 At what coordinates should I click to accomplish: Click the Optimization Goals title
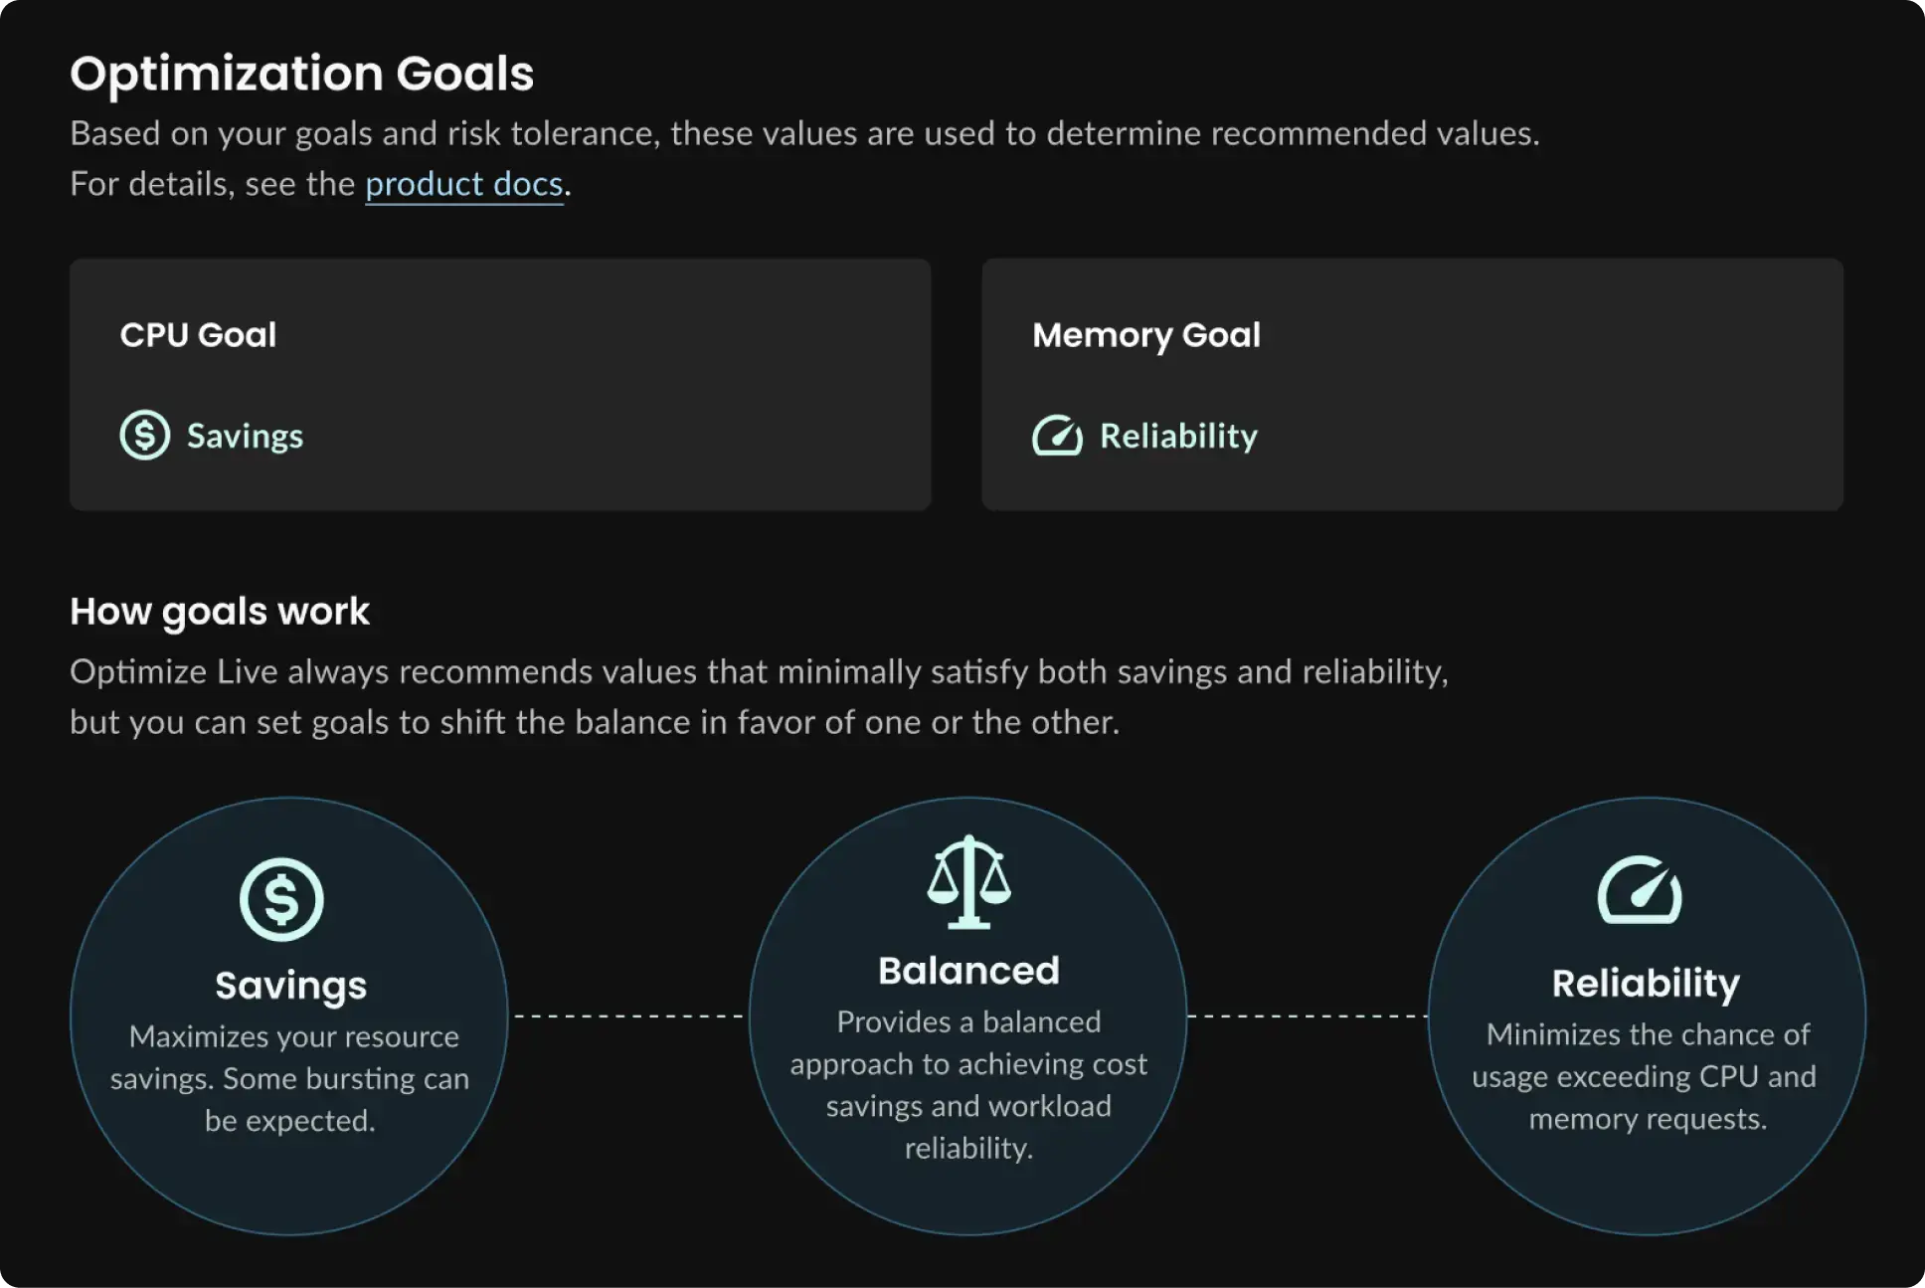302,74
